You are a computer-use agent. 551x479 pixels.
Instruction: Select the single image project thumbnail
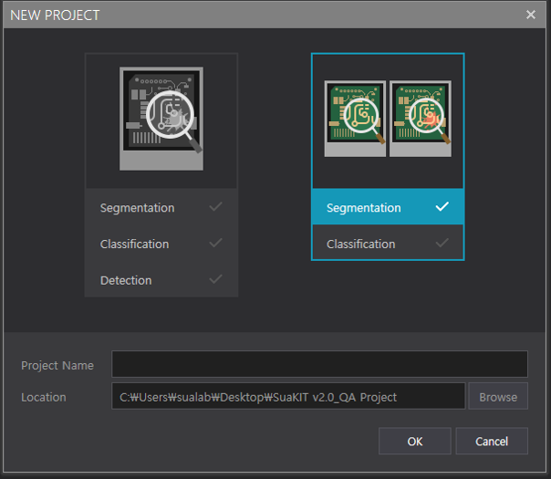click(x=161, y=119)
